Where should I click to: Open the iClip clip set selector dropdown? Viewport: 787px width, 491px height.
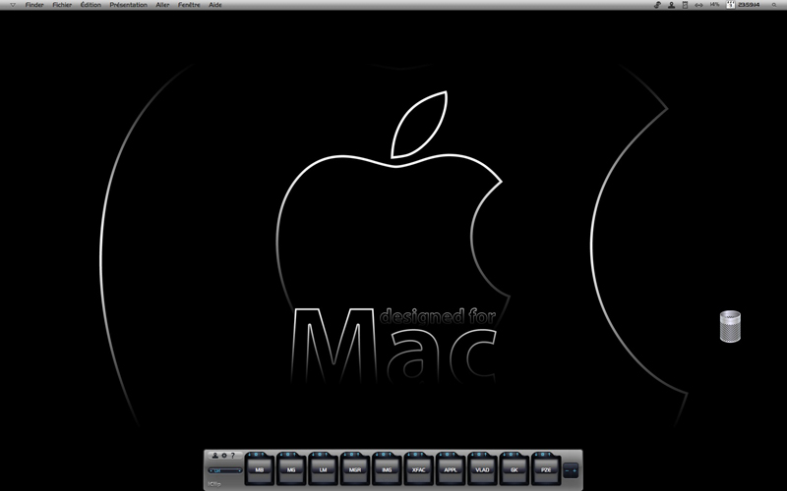coord(225,470)
